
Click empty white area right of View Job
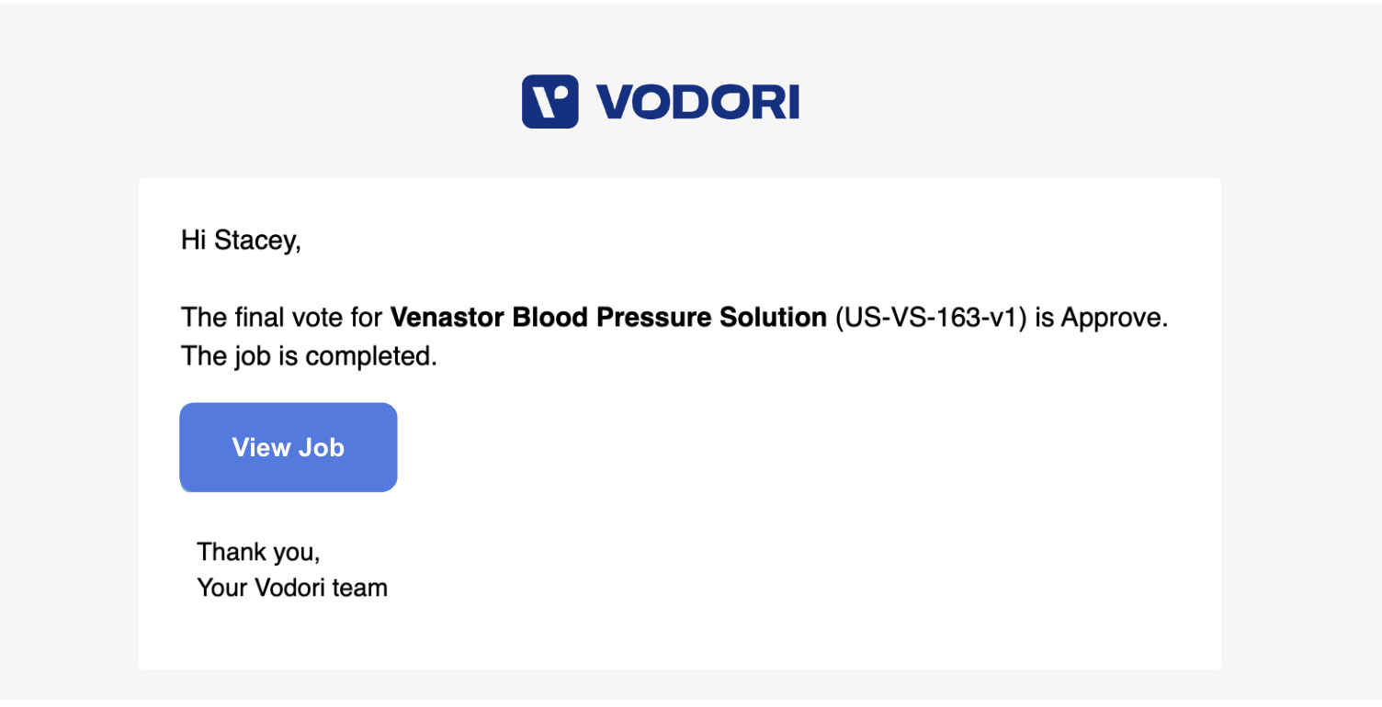pos(781,447)
